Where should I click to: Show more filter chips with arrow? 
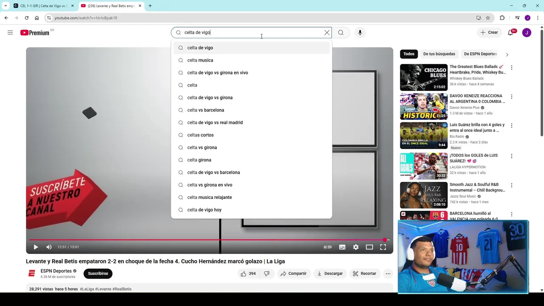(507, 54)
